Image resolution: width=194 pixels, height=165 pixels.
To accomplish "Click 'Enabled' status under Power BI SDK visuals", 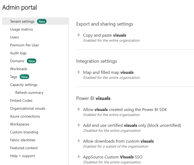I will click(x=111, y=115).
